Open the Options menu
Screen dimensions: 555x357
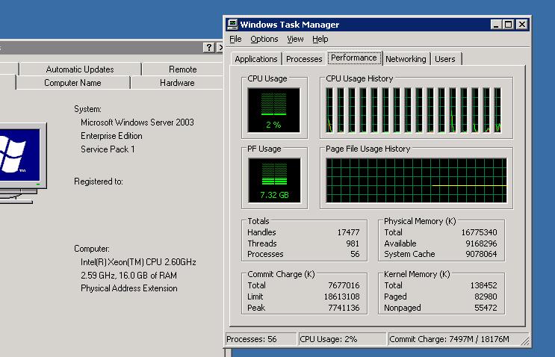[x=264, y=39]
